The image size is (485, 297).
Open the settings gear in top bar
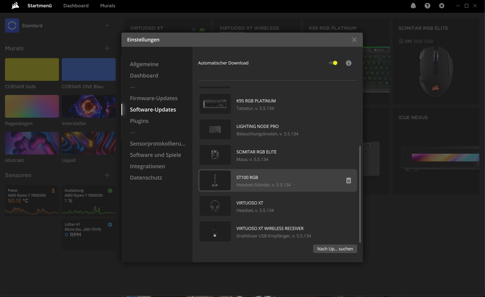[442, 6]
